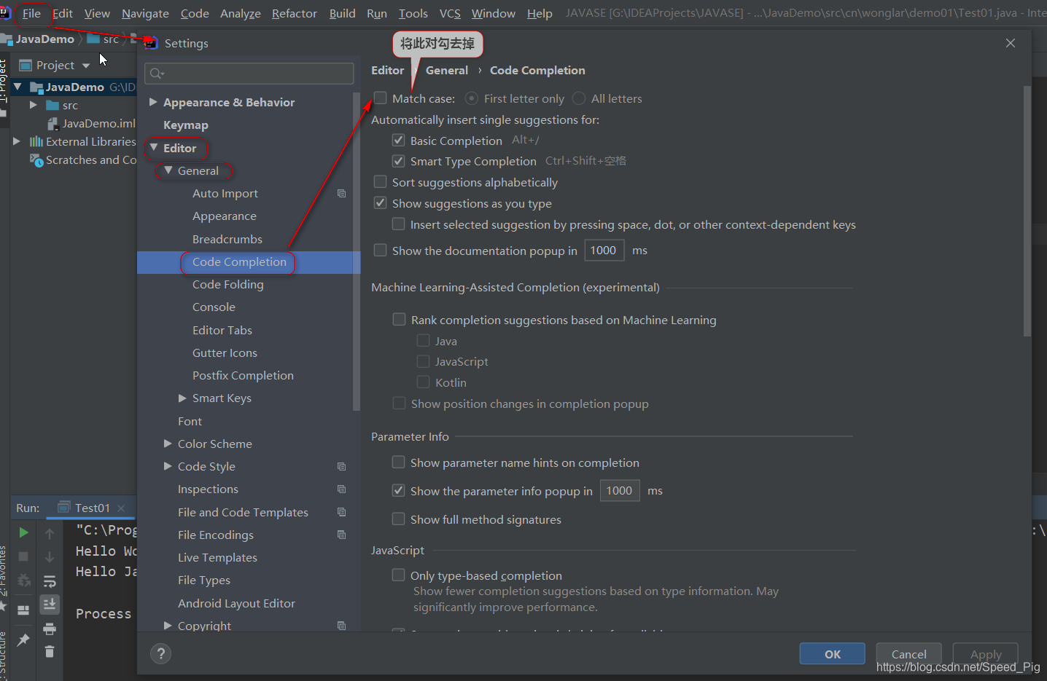
Task: Expand the Code Style node
Action: pyautogui.click(x=168, y=466)
